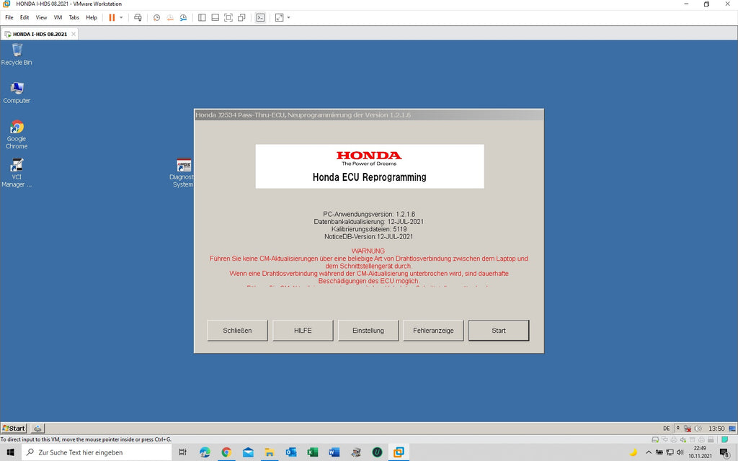
Task: Select the Google Chrome desktop shortcut
Action: (x=17, y=135)
